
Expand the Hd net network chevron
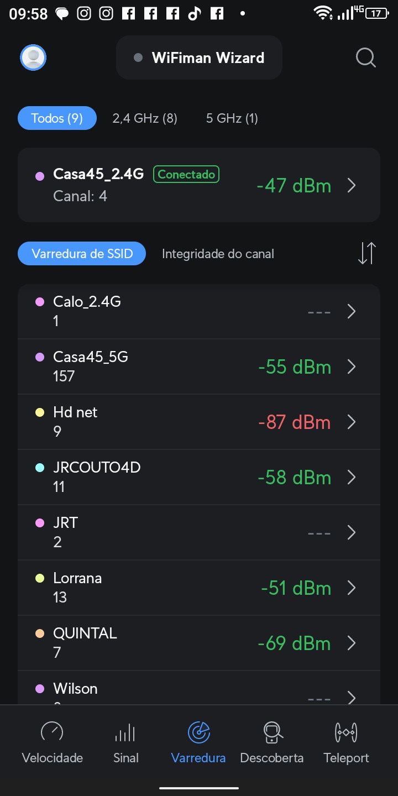click(x=351, y=422)
